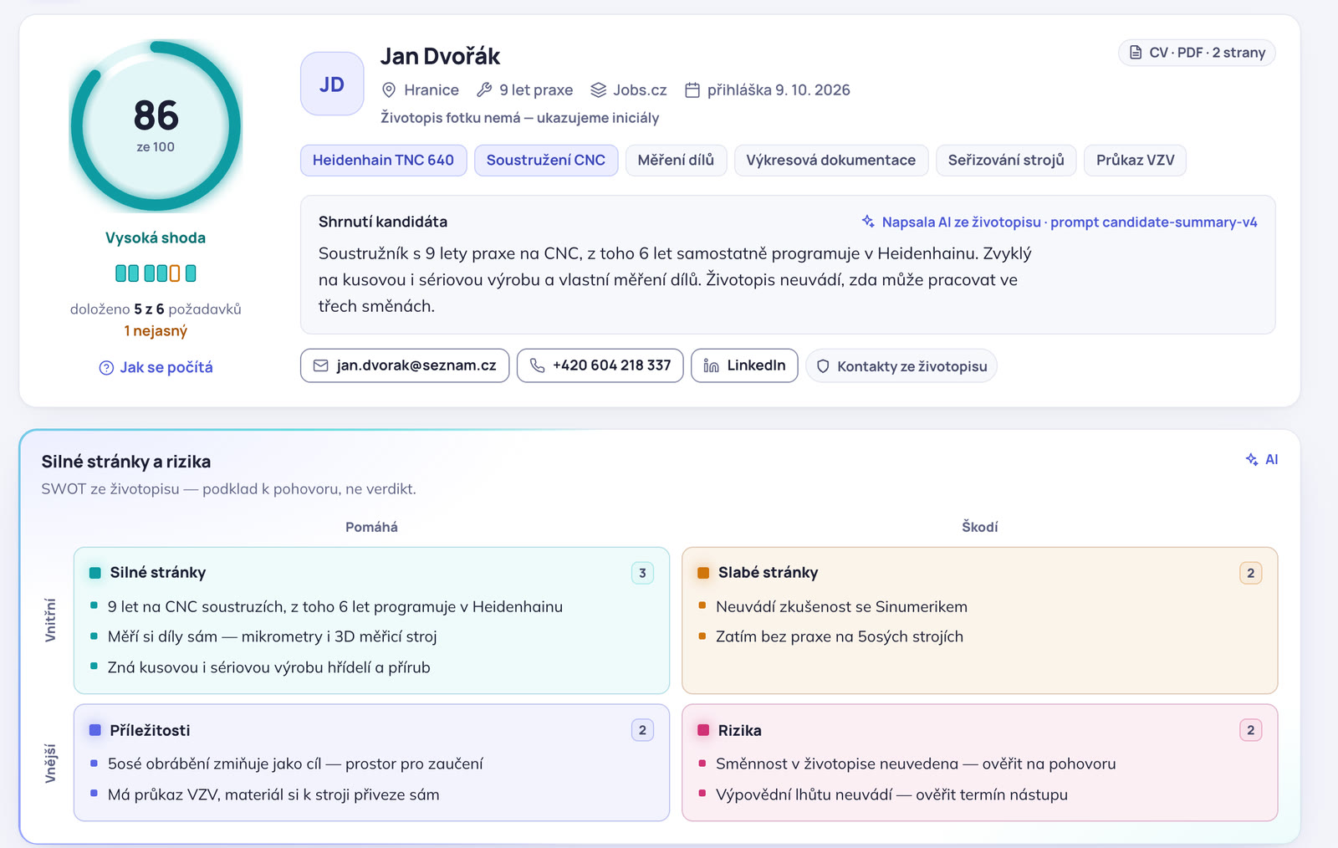Select the Seřizování strojů tag
This screenshot has width=1338, height=848.
(1006, 160)
